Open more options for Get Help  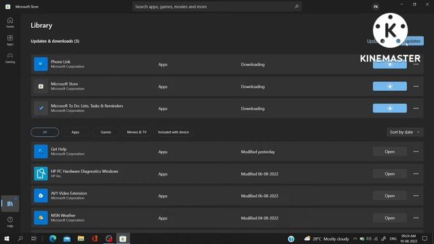click(416, 152)
